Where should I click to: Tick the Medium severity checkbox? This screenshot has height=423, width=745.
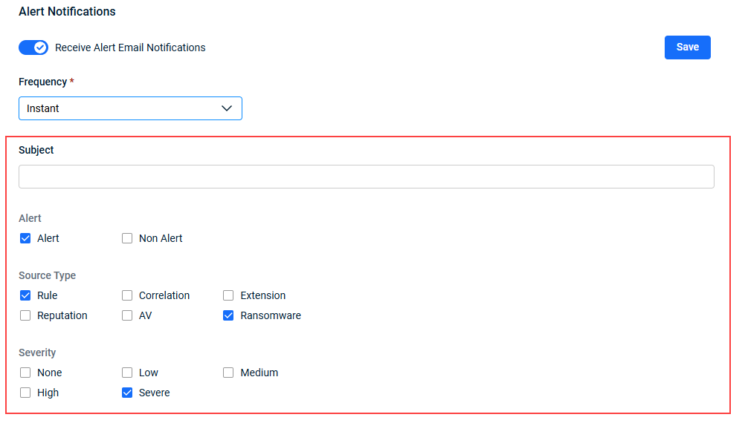click(228, 373)
